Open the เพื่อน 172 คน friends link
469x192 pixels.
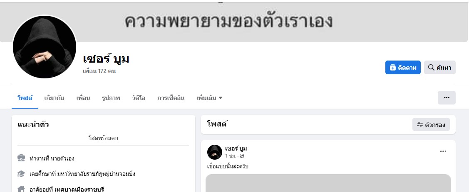tap(99, 71)
